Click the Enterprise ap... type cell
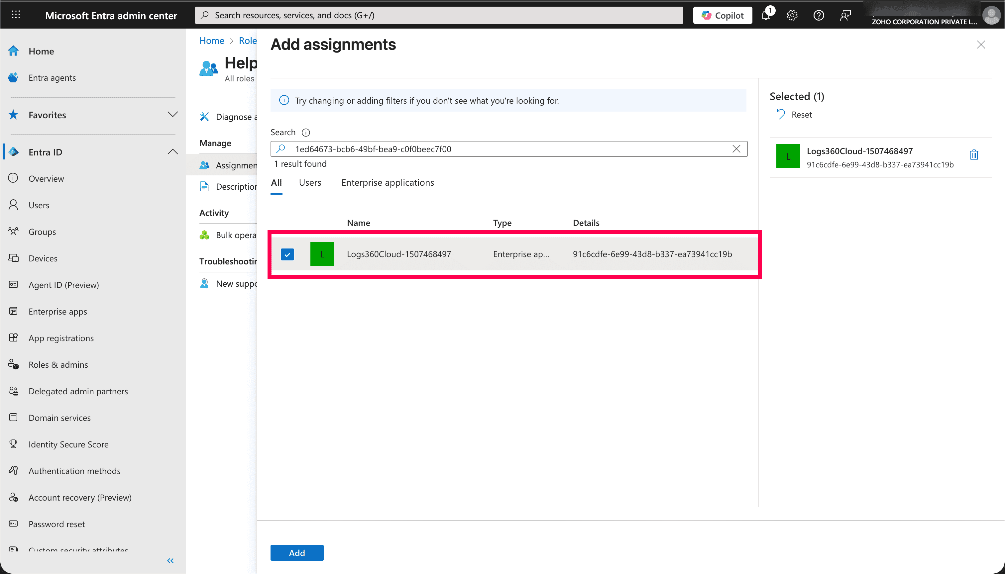The image size is (1005, 574). 521,254
